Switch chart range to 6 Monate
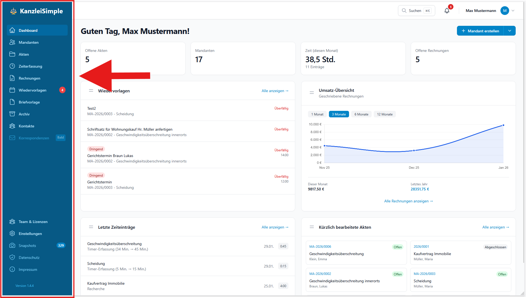 [361, 114]
